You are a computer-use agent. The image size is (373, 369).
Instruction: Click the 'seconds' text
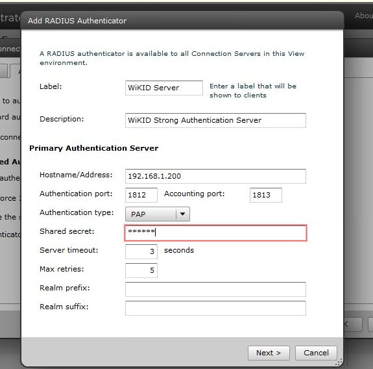[x=179, y=250]
